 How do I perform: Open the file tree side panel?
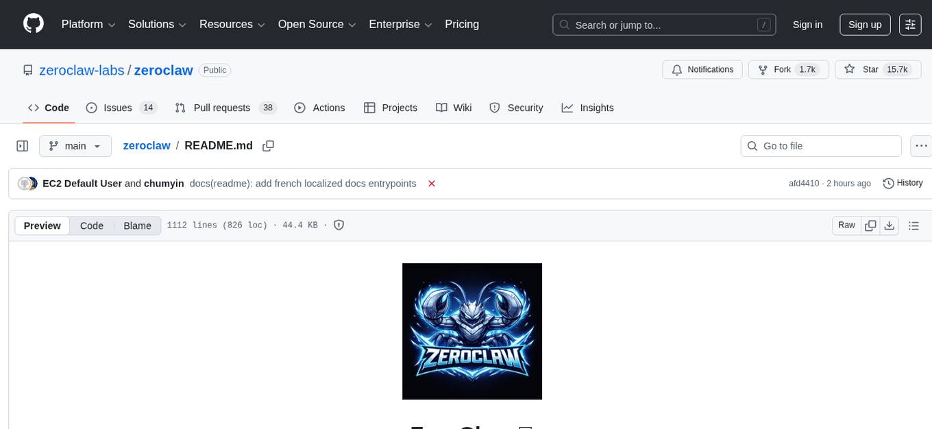pyautogui.click(x=22, y=145)
